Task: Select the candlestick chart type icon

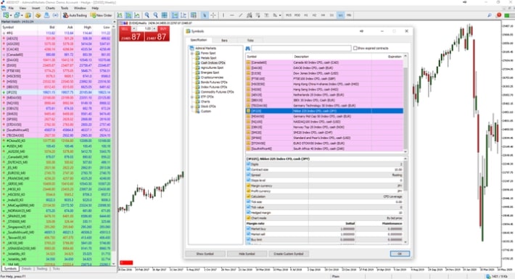Action: [x=128, y=15]
